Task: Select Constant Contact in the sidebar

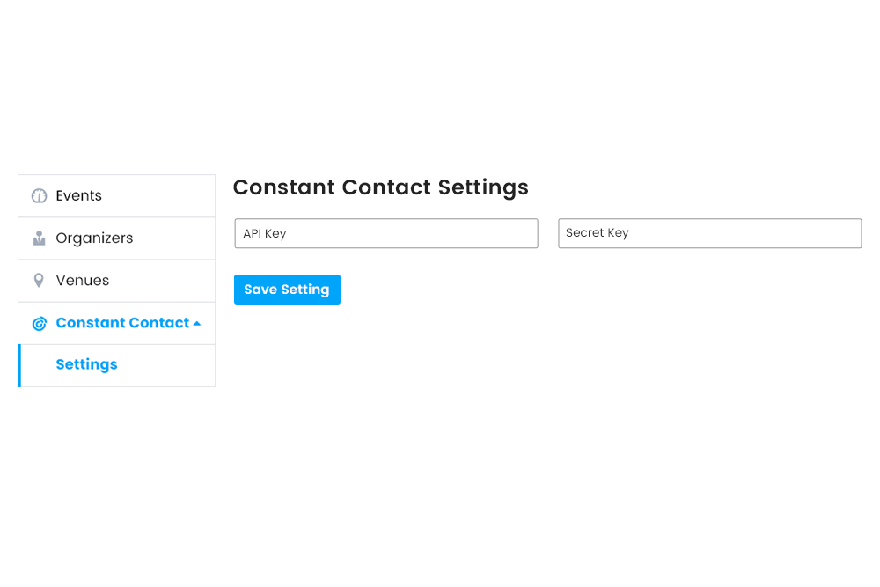Action: coord(121,323)
